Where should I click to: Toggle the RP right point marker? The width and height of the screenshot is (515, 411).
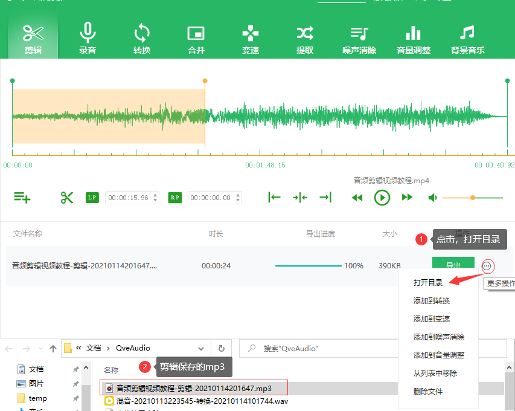point(174,198)
